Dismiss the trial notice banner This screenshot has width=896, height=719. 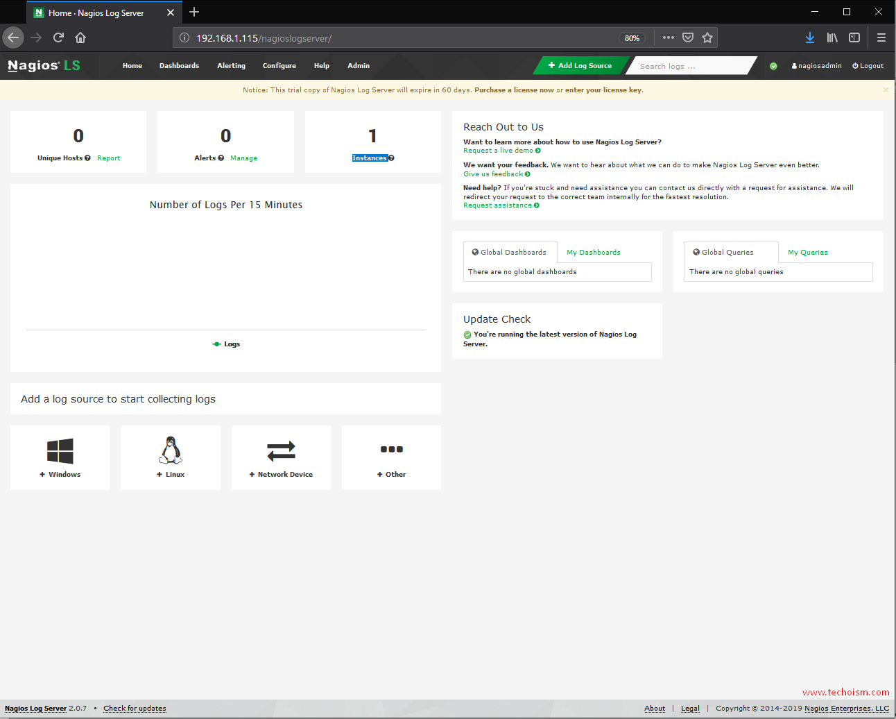coord(885,90)
